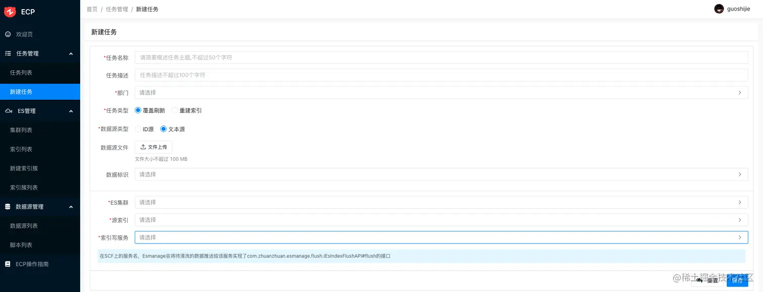The height and width of the screenshot is (292, 763).
Task: Click the guoshijie user avatar
Action: tap(719, 9)
